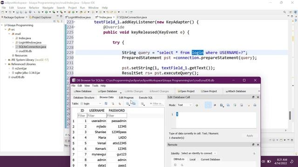Select LoginWindow.java in Package Explorer
Viewport: 298px width, 167px height.
point(30,42)
